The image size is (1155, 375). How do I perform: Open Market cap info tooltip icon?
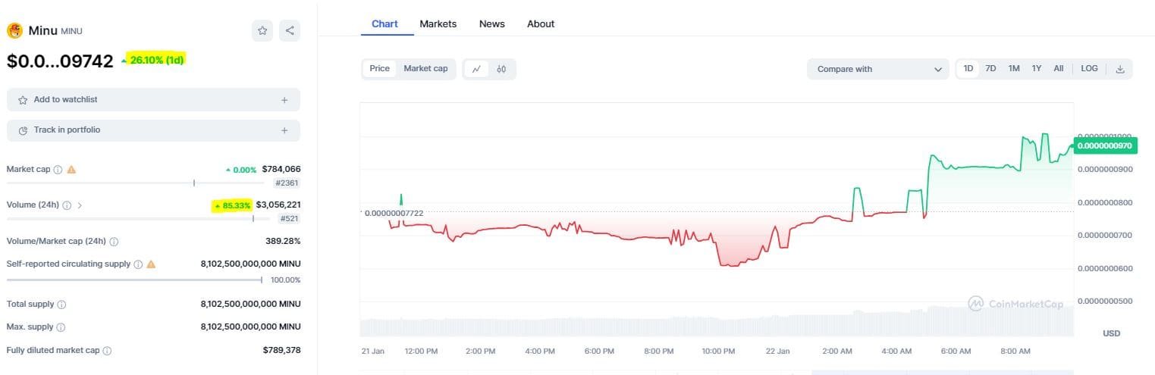coord(58,170)
